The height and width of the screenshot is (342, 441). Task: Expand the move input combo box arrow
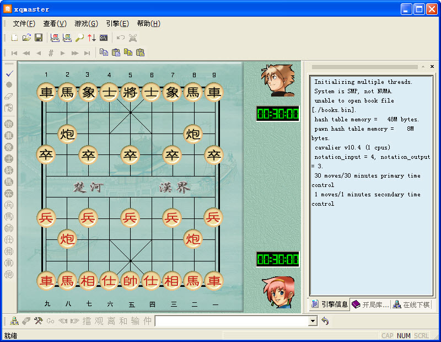[x=313, y=321]
